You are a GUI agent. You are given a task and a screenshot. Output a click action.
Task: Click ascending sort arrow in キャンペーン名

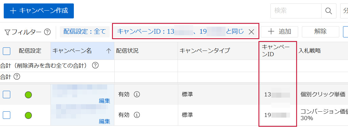pos(108,51)
